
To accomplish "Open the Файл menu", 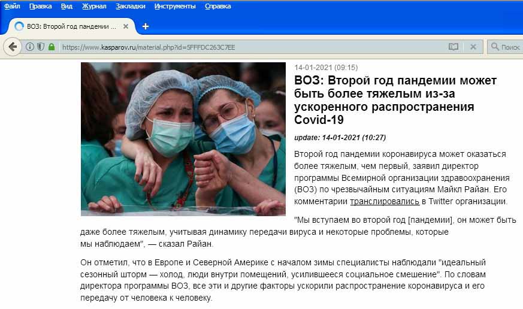I will click(x=12, y=6).
